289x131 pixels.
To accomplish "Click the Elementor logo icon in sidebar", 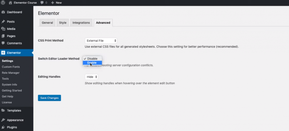I will (3, 53).
